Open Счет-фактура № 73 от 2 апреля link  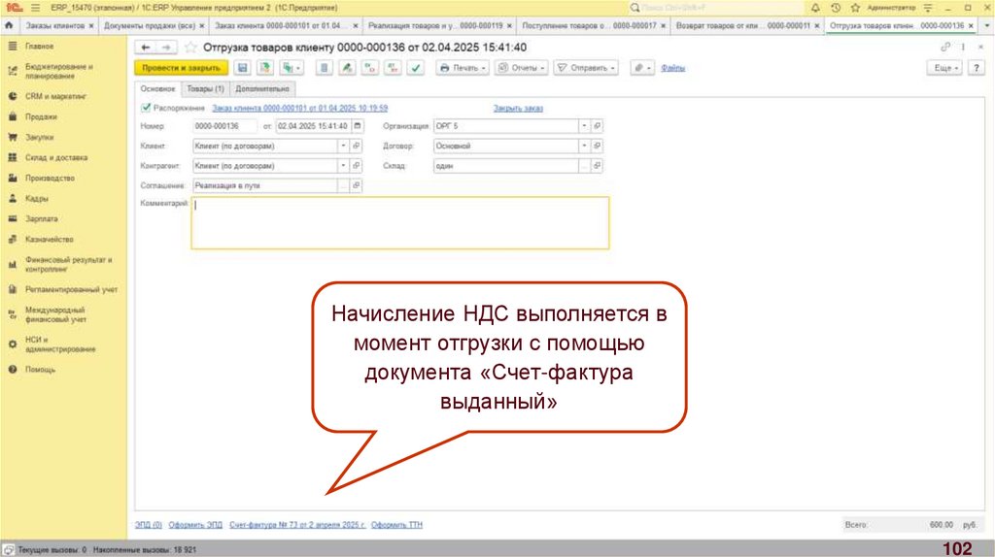click(x=297, y=525)
